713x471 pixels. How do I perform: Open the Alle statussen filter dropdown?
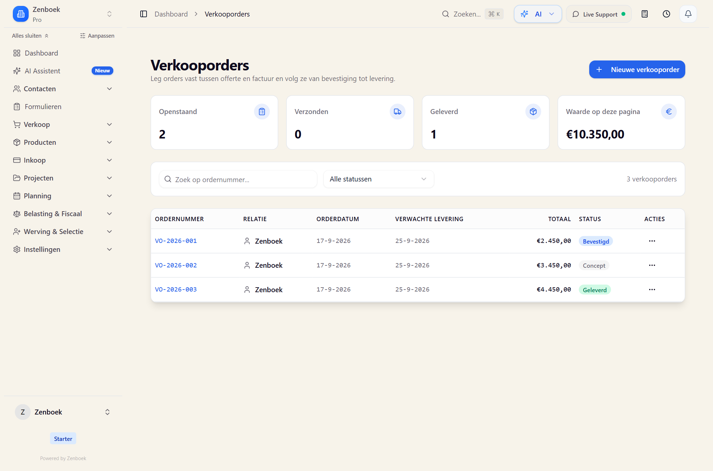point(378,179)
